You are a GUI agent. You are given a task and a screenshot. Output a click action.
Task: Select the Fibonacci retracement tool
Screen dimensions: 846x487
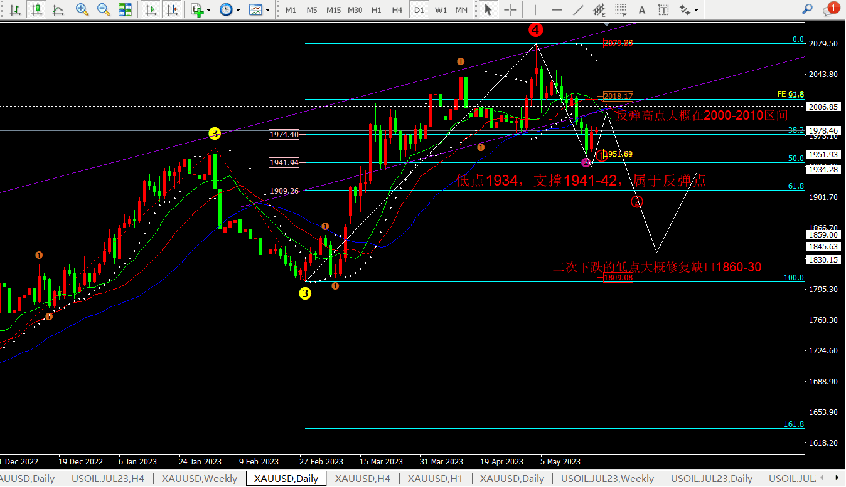[621, 9]
